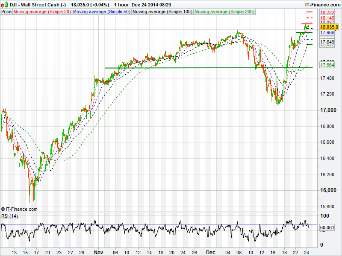Screen dimensions: 342x256
Task: Click Moving average (Simple 100) label
Action: pos(162,12)
